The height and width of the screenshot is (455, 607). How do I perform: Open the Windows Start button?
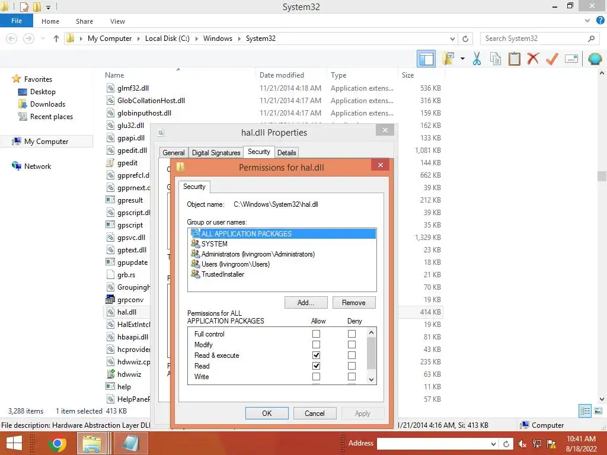14,443
